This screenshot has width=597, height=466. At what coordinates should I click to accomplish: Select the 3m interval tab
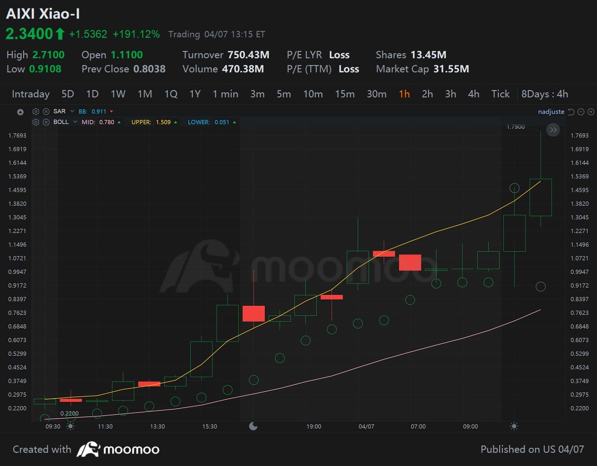click(x=258, y=94)
